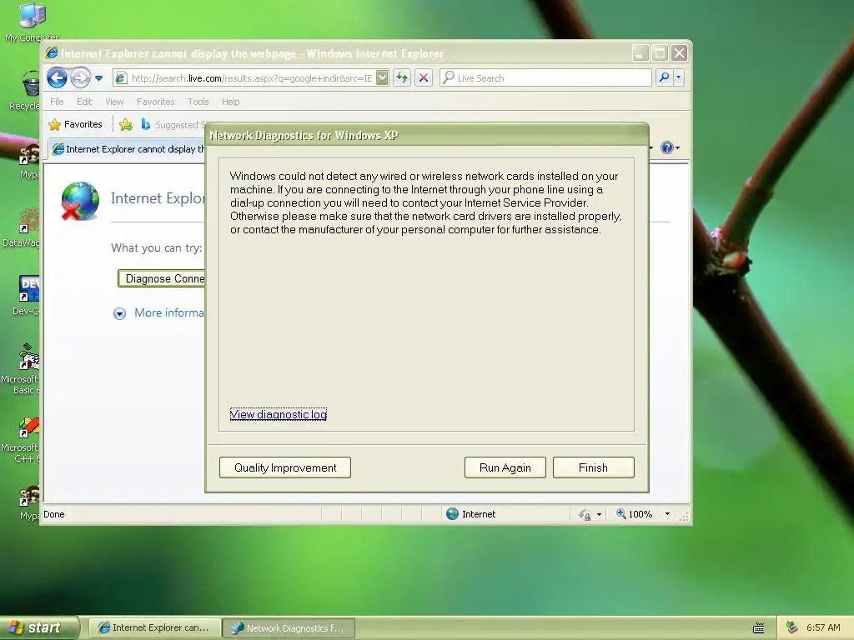Click the Protected mode lock icon in status bar
The height and width of the screenshot is (640, 854).
[x=585, y=514]
